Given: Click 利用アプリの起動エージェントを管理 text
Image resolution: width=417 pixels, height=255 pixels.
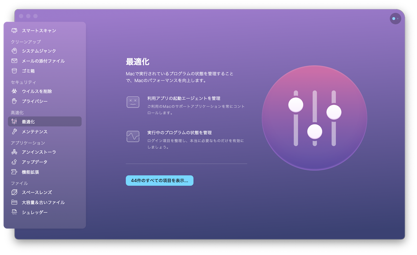Looking at the screenshot, I should (184, 99).
